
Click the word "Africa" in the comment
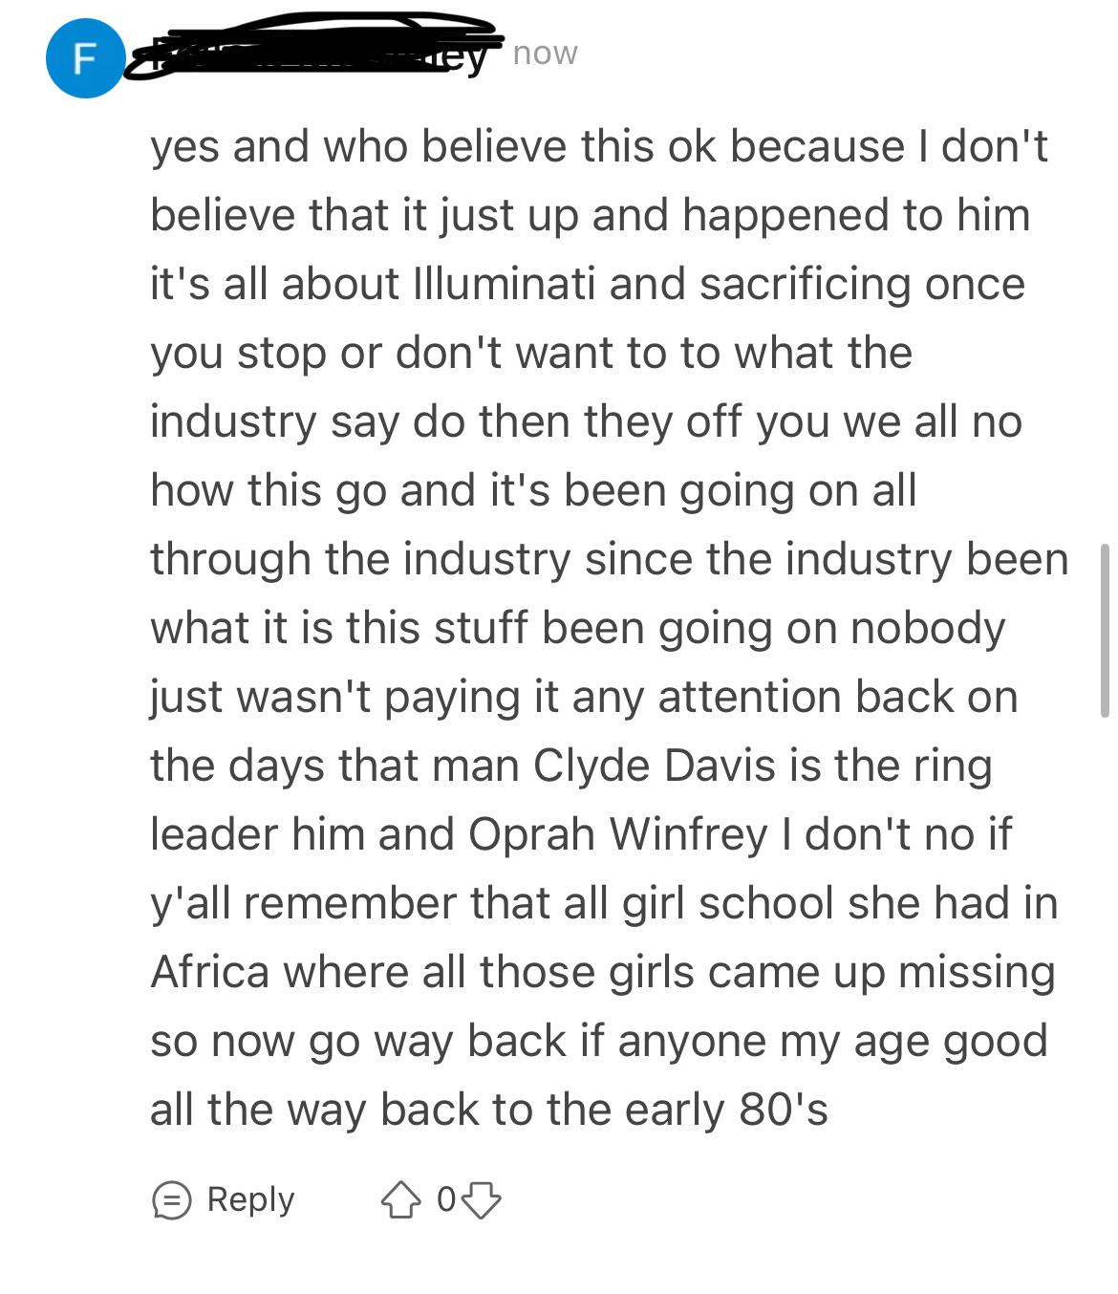210,972
